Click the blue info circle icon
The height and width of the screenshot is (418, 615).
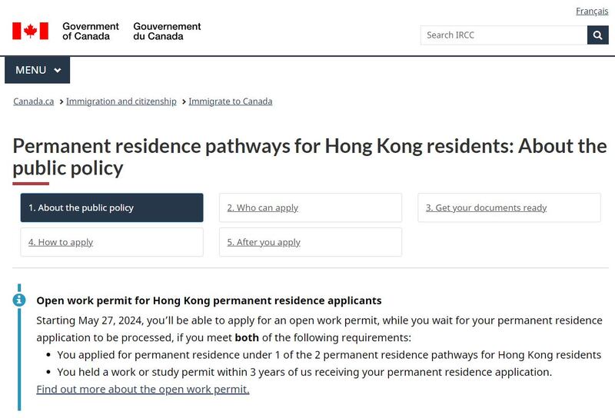coord(19,300)
